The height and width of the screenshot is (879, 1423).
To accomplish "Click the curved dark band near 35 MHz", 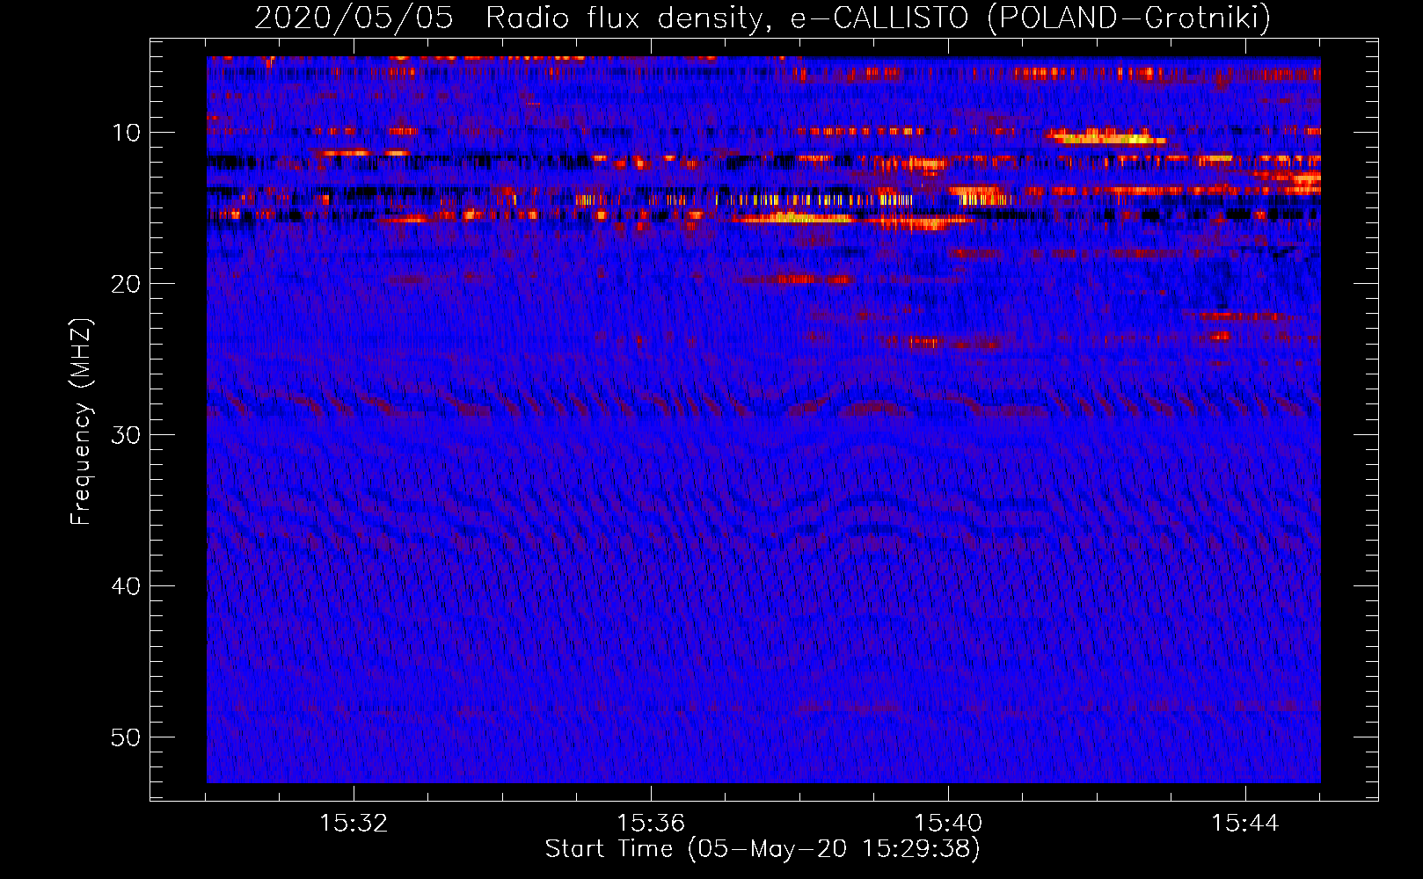I will click(763, 514).
